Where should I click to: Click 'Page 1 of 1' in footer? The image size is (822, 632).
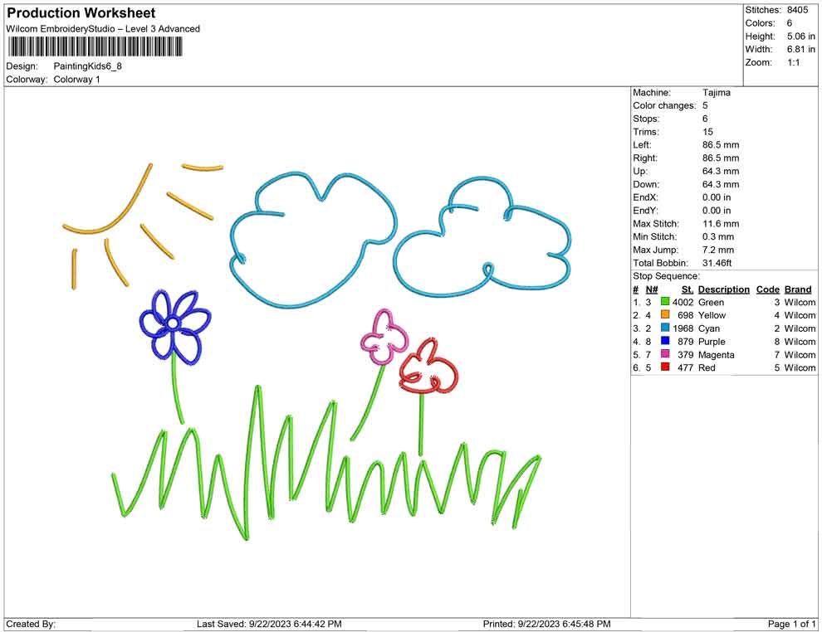click(791, 624)
